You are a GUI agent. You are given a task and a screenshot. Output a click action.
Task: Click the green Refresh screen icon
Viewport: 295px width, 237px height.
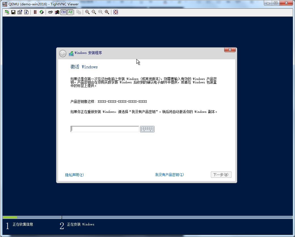42,12
